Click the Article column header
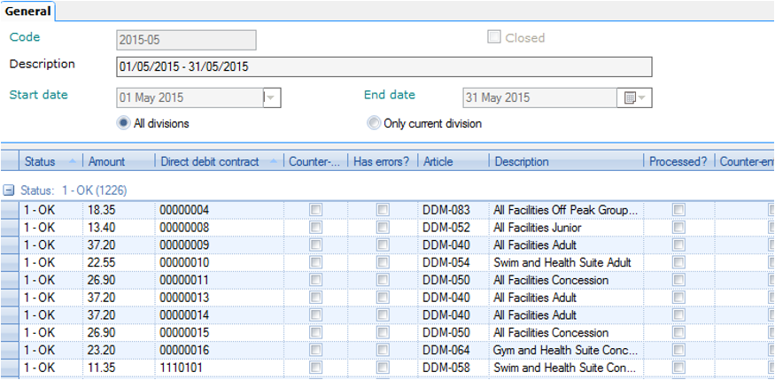The image size is (775, 380). pos(438,161)
